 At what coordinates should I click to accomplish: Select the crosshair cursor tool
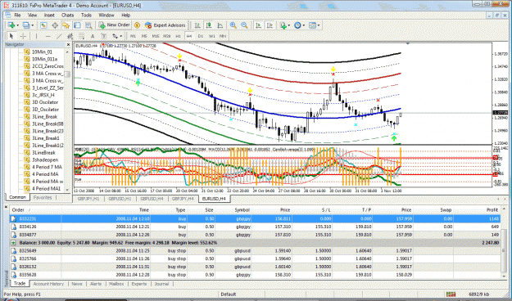pos(23,36)
